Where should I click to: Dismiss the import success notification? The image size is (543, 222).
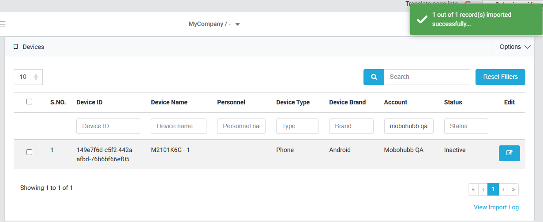click(x=476, y=19)
